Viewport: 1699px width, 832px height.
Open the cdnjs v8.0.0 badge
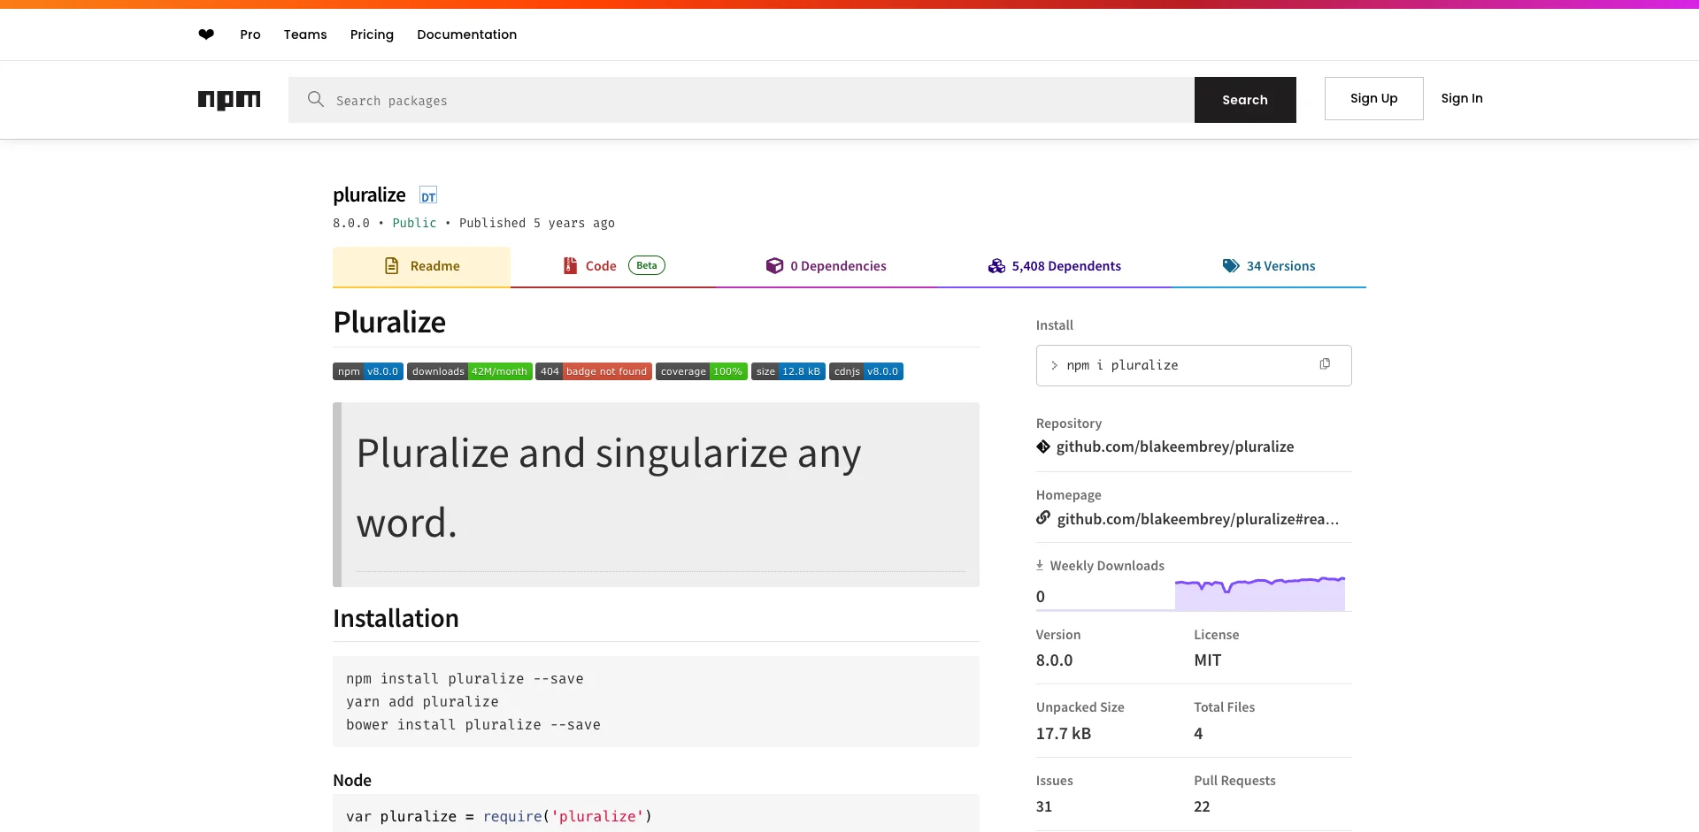click(x=866, y=371)
